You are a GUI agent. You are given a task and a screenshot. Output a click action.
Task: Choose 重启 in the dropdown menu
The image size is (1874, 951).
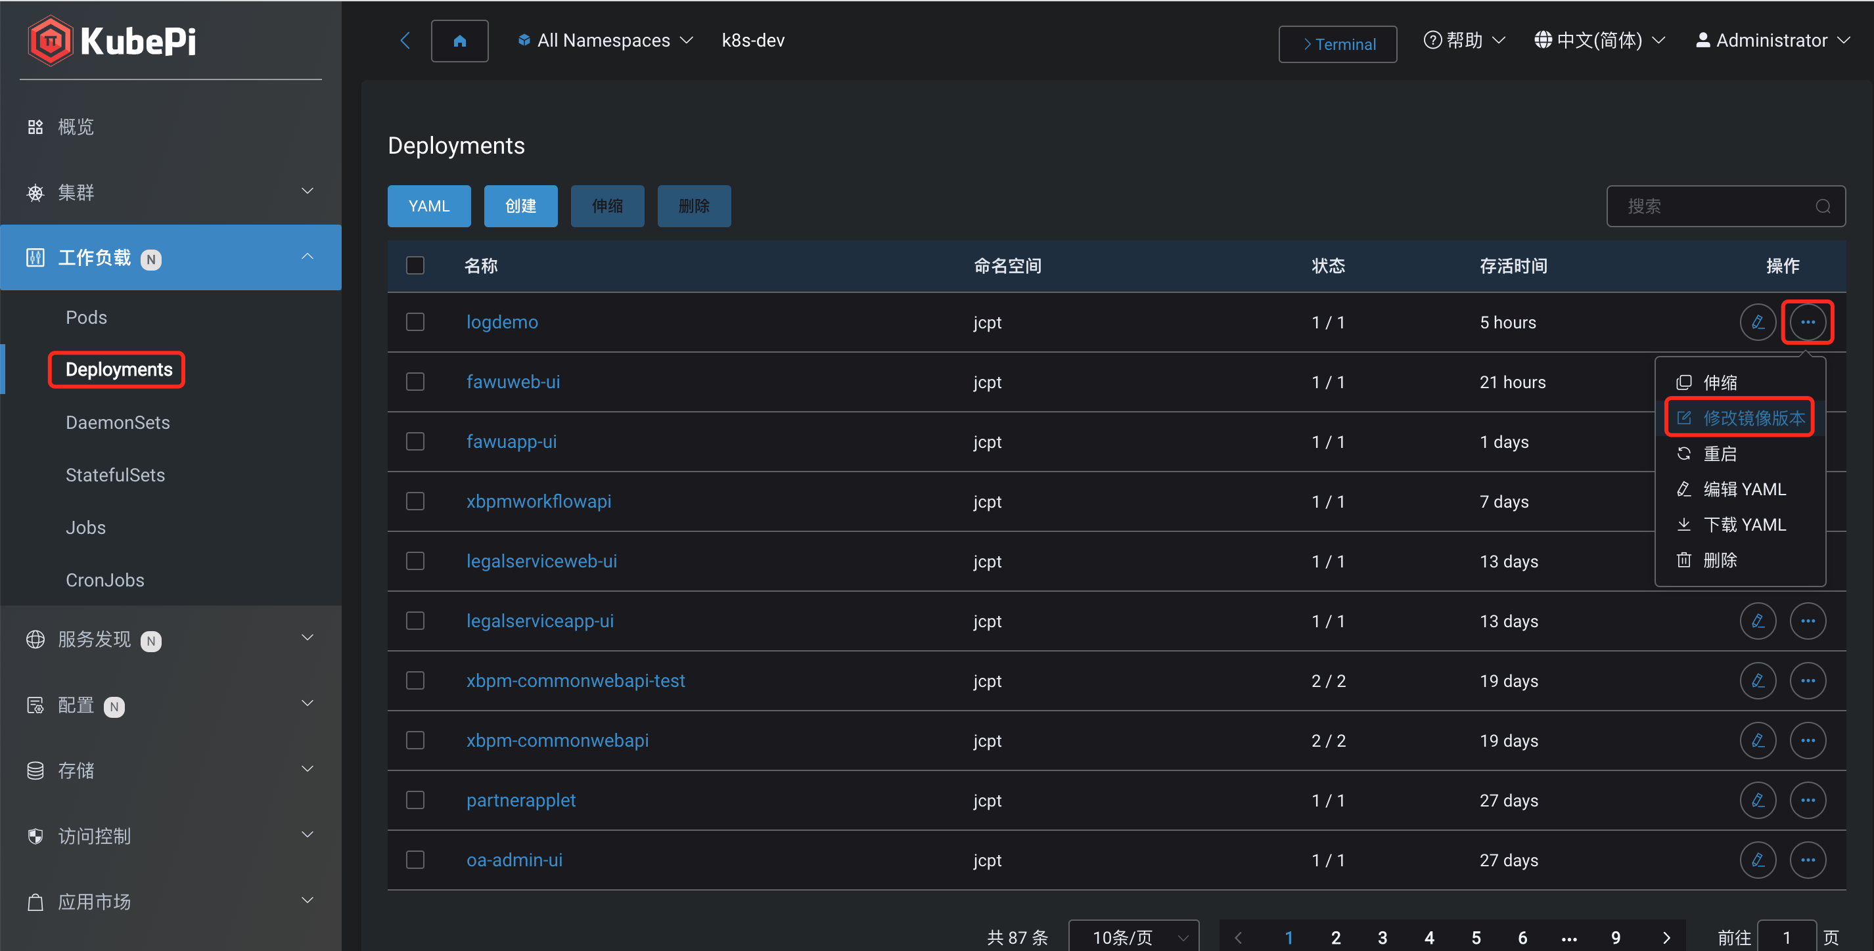click(x=1720, y=454)
